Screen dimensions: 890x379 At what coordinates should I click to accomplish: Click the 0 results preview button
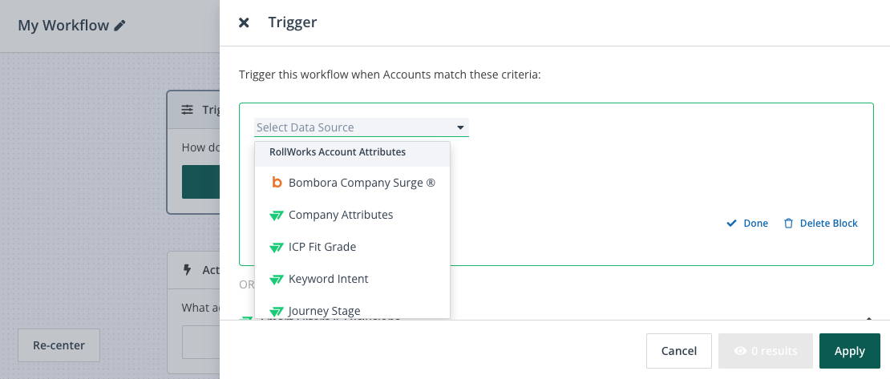[x=767, y=351]
